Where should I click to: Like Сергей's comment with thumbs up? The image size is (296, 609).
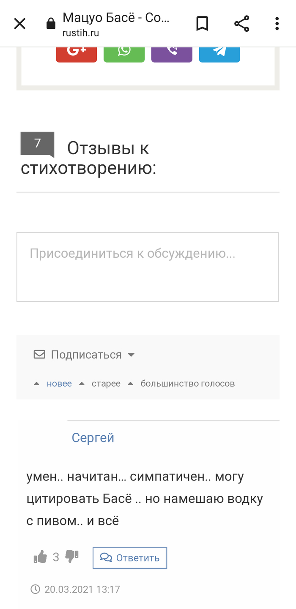(x=40, y=557)
